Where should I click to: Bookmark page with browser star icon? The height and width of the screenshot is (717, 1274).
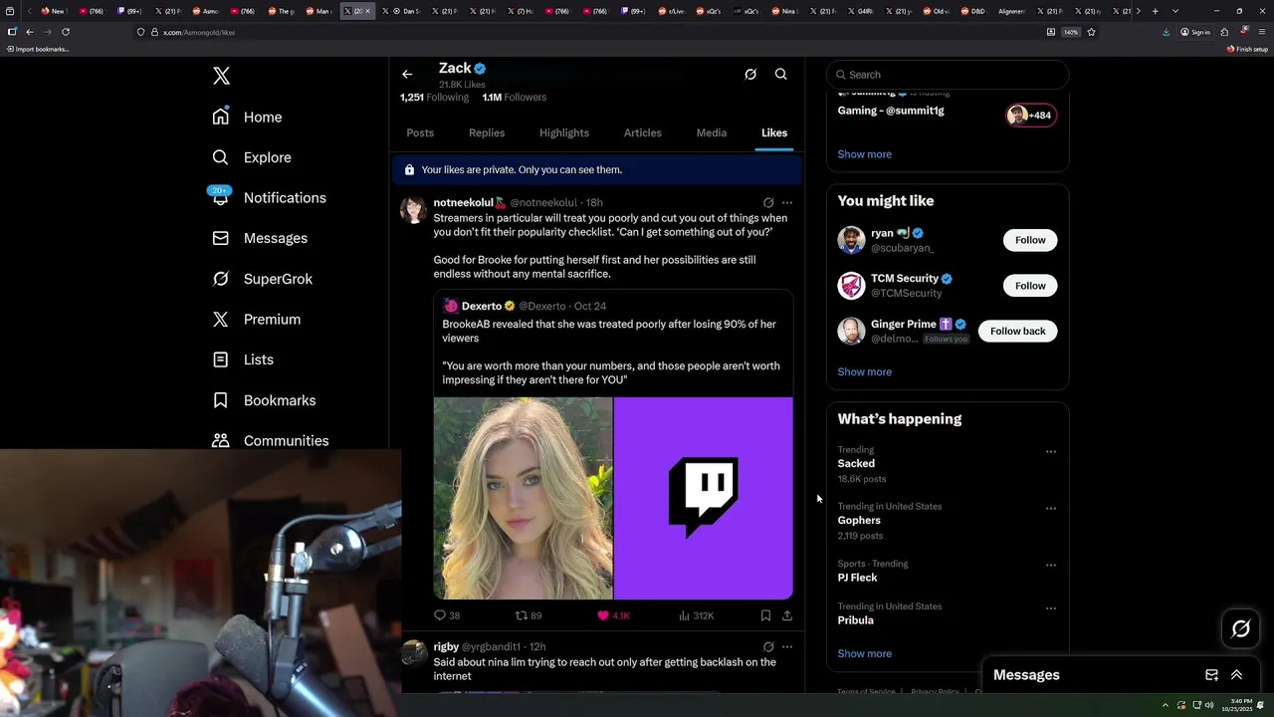1091,32
